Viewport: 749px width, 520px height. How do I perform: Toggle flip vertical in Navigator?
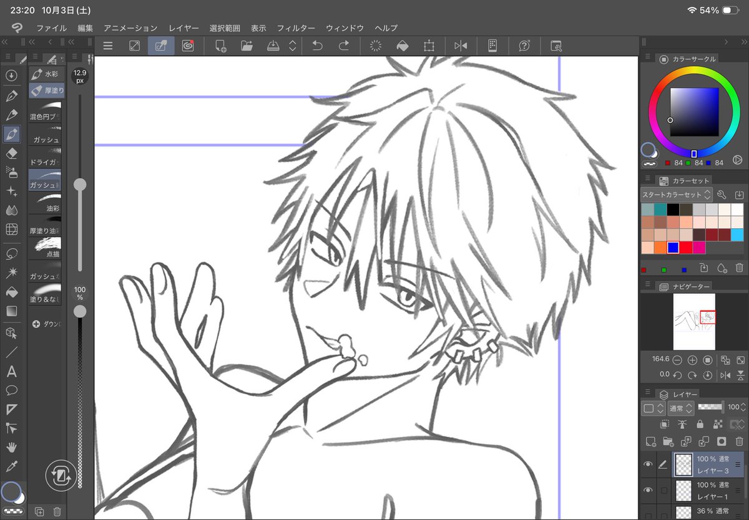740,375
